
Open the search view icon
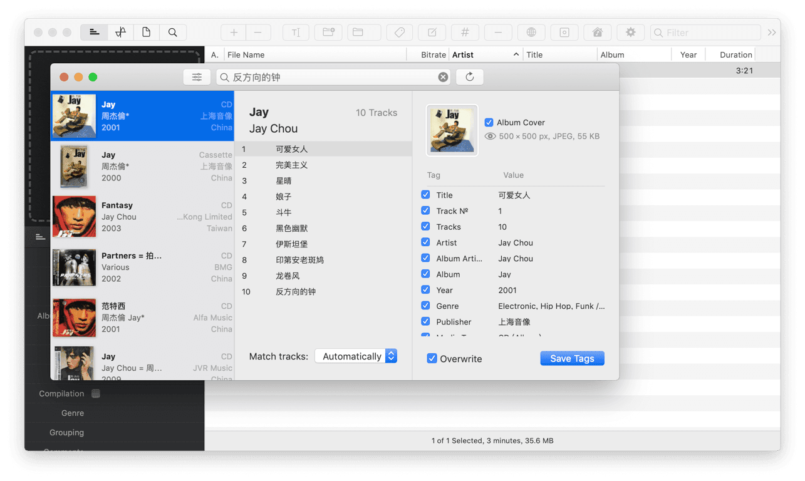(x=172, y=32)
